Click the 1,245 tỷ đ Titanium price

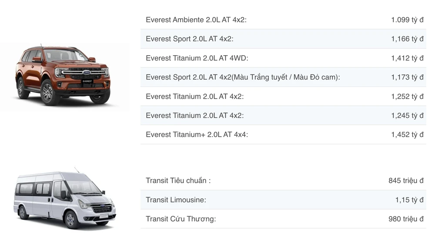(407, 115)
